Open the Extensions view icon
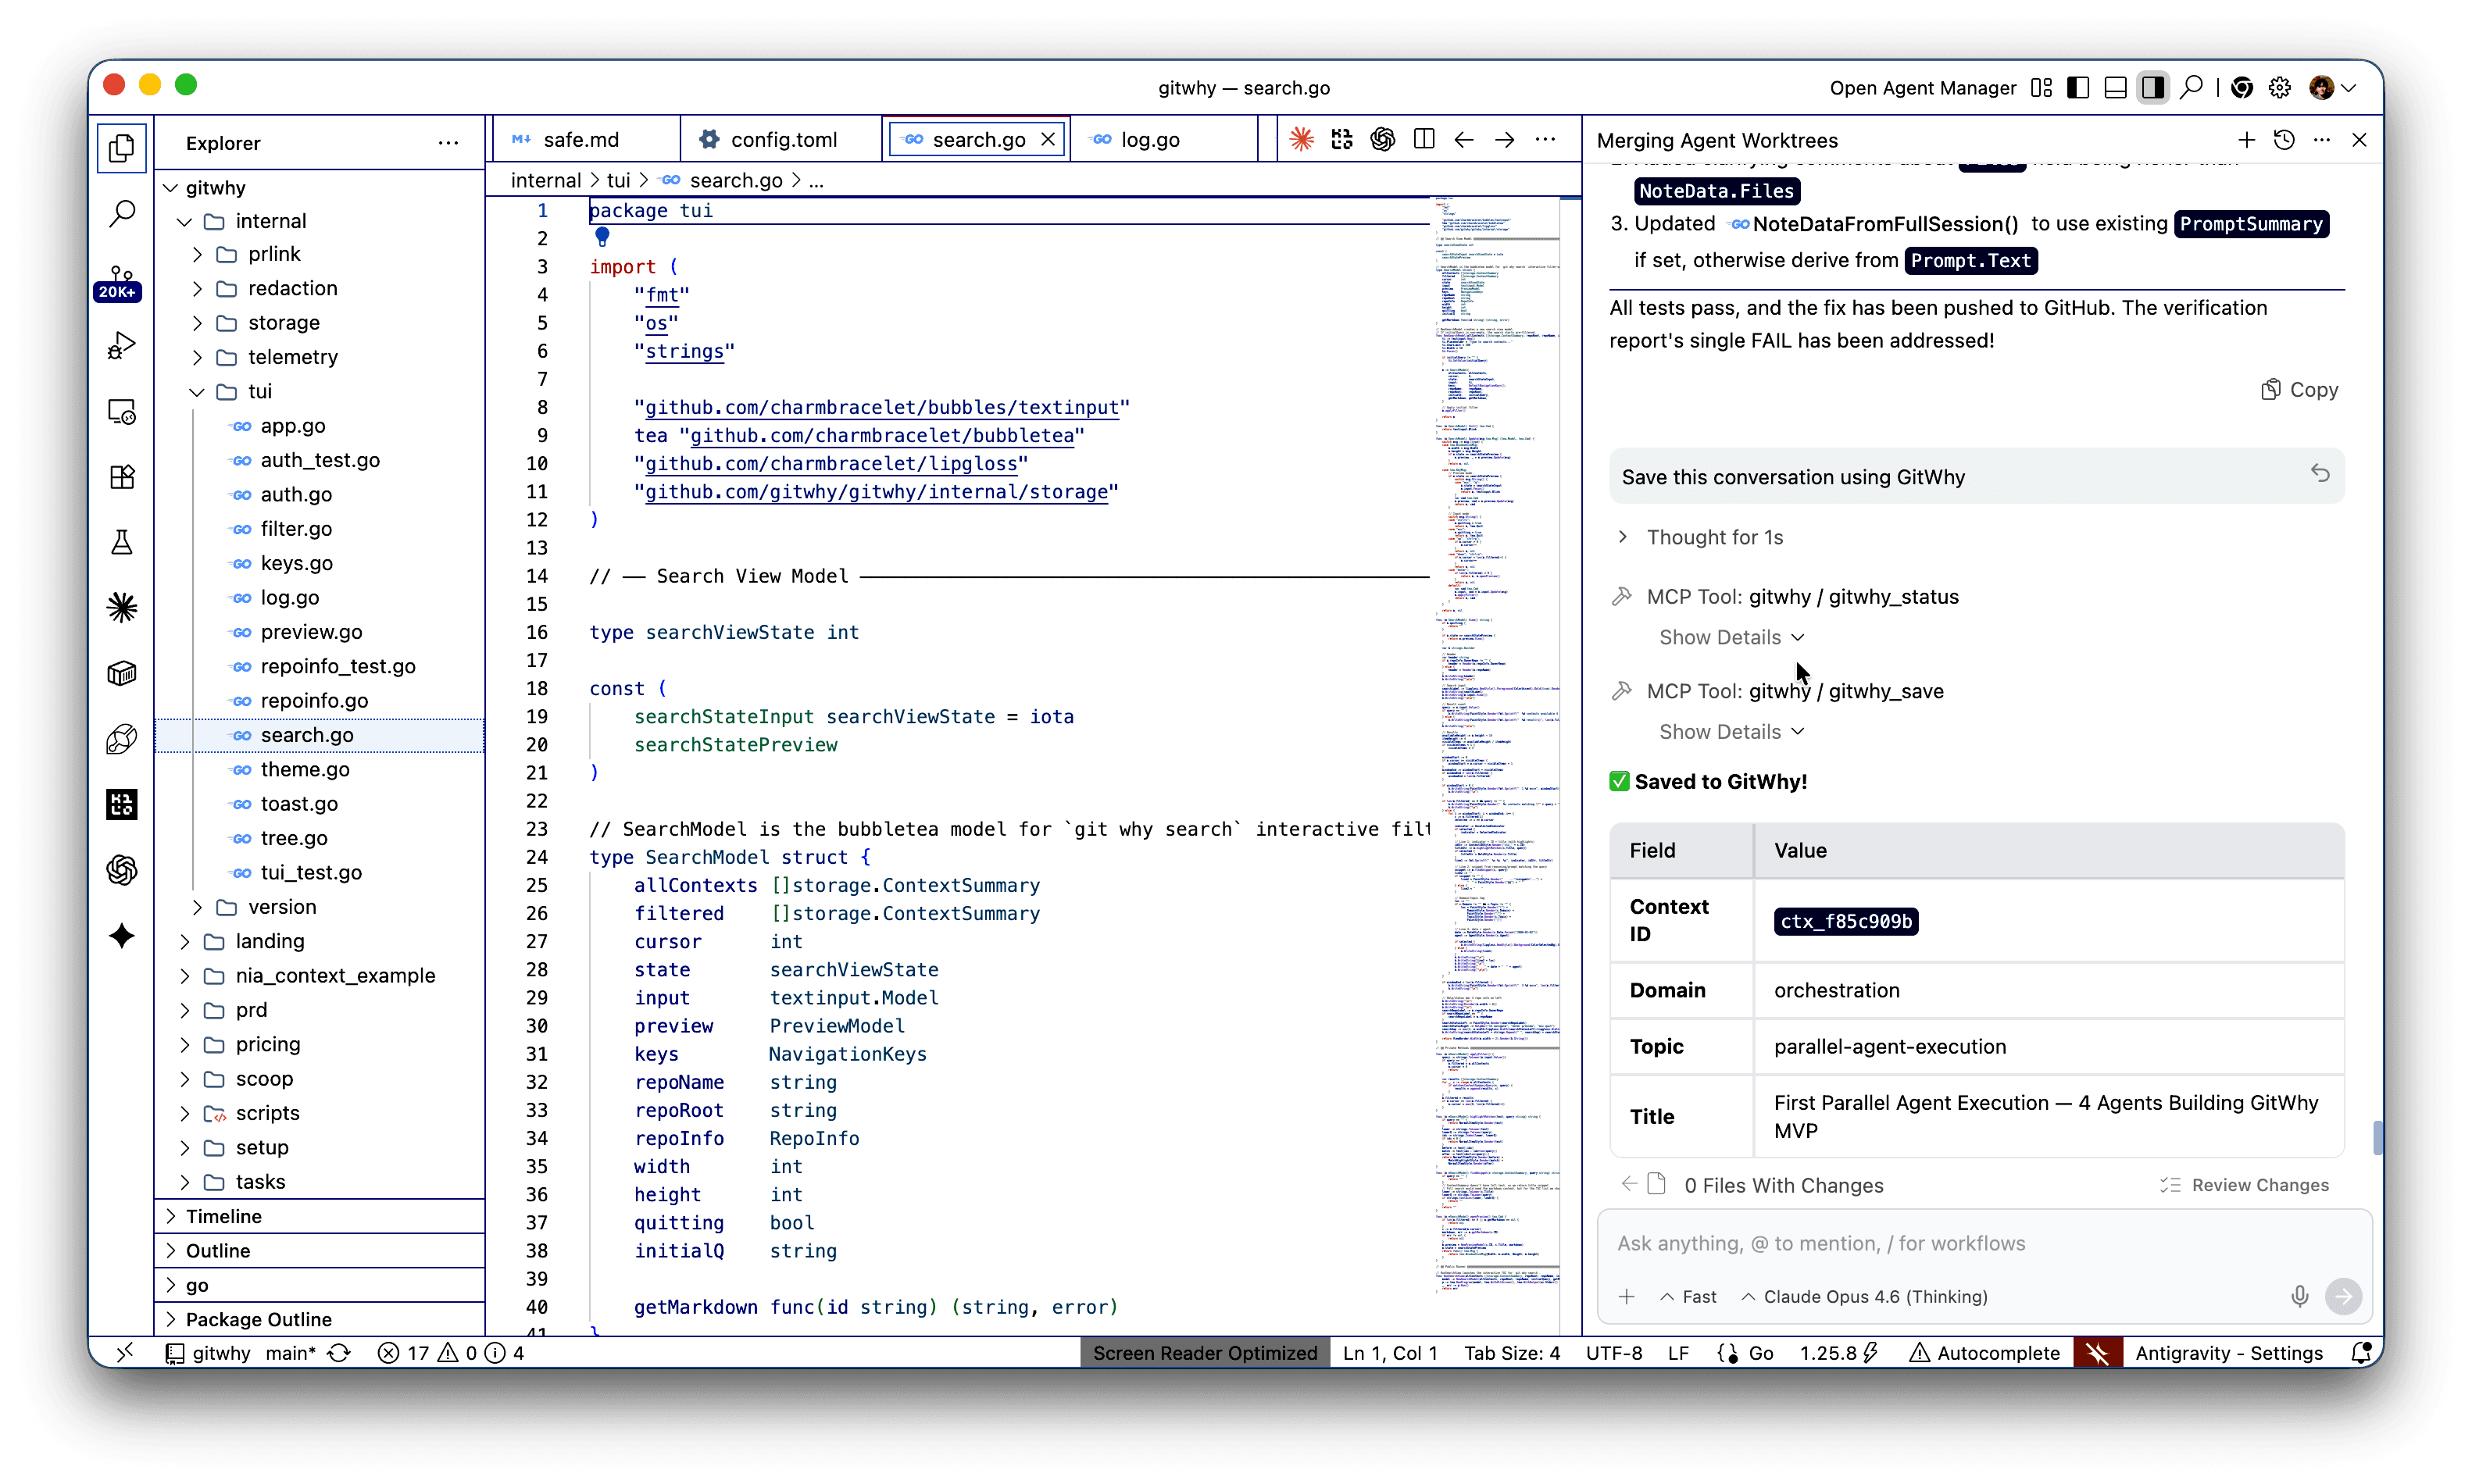 [122, 477]
